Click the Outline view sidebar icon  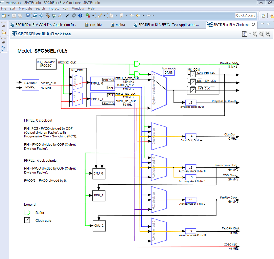[4, 48]
